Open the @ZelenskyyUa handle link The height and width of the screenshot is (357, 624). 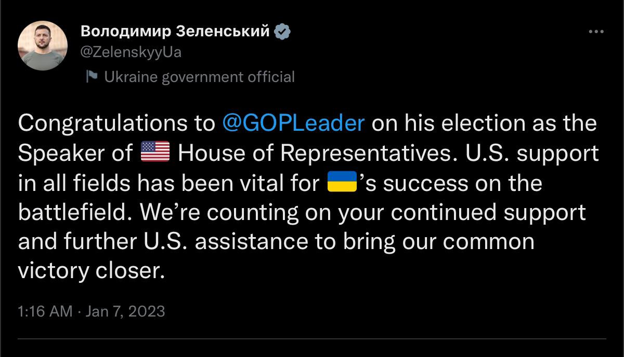pyautogui.click(x=131, y=52)
